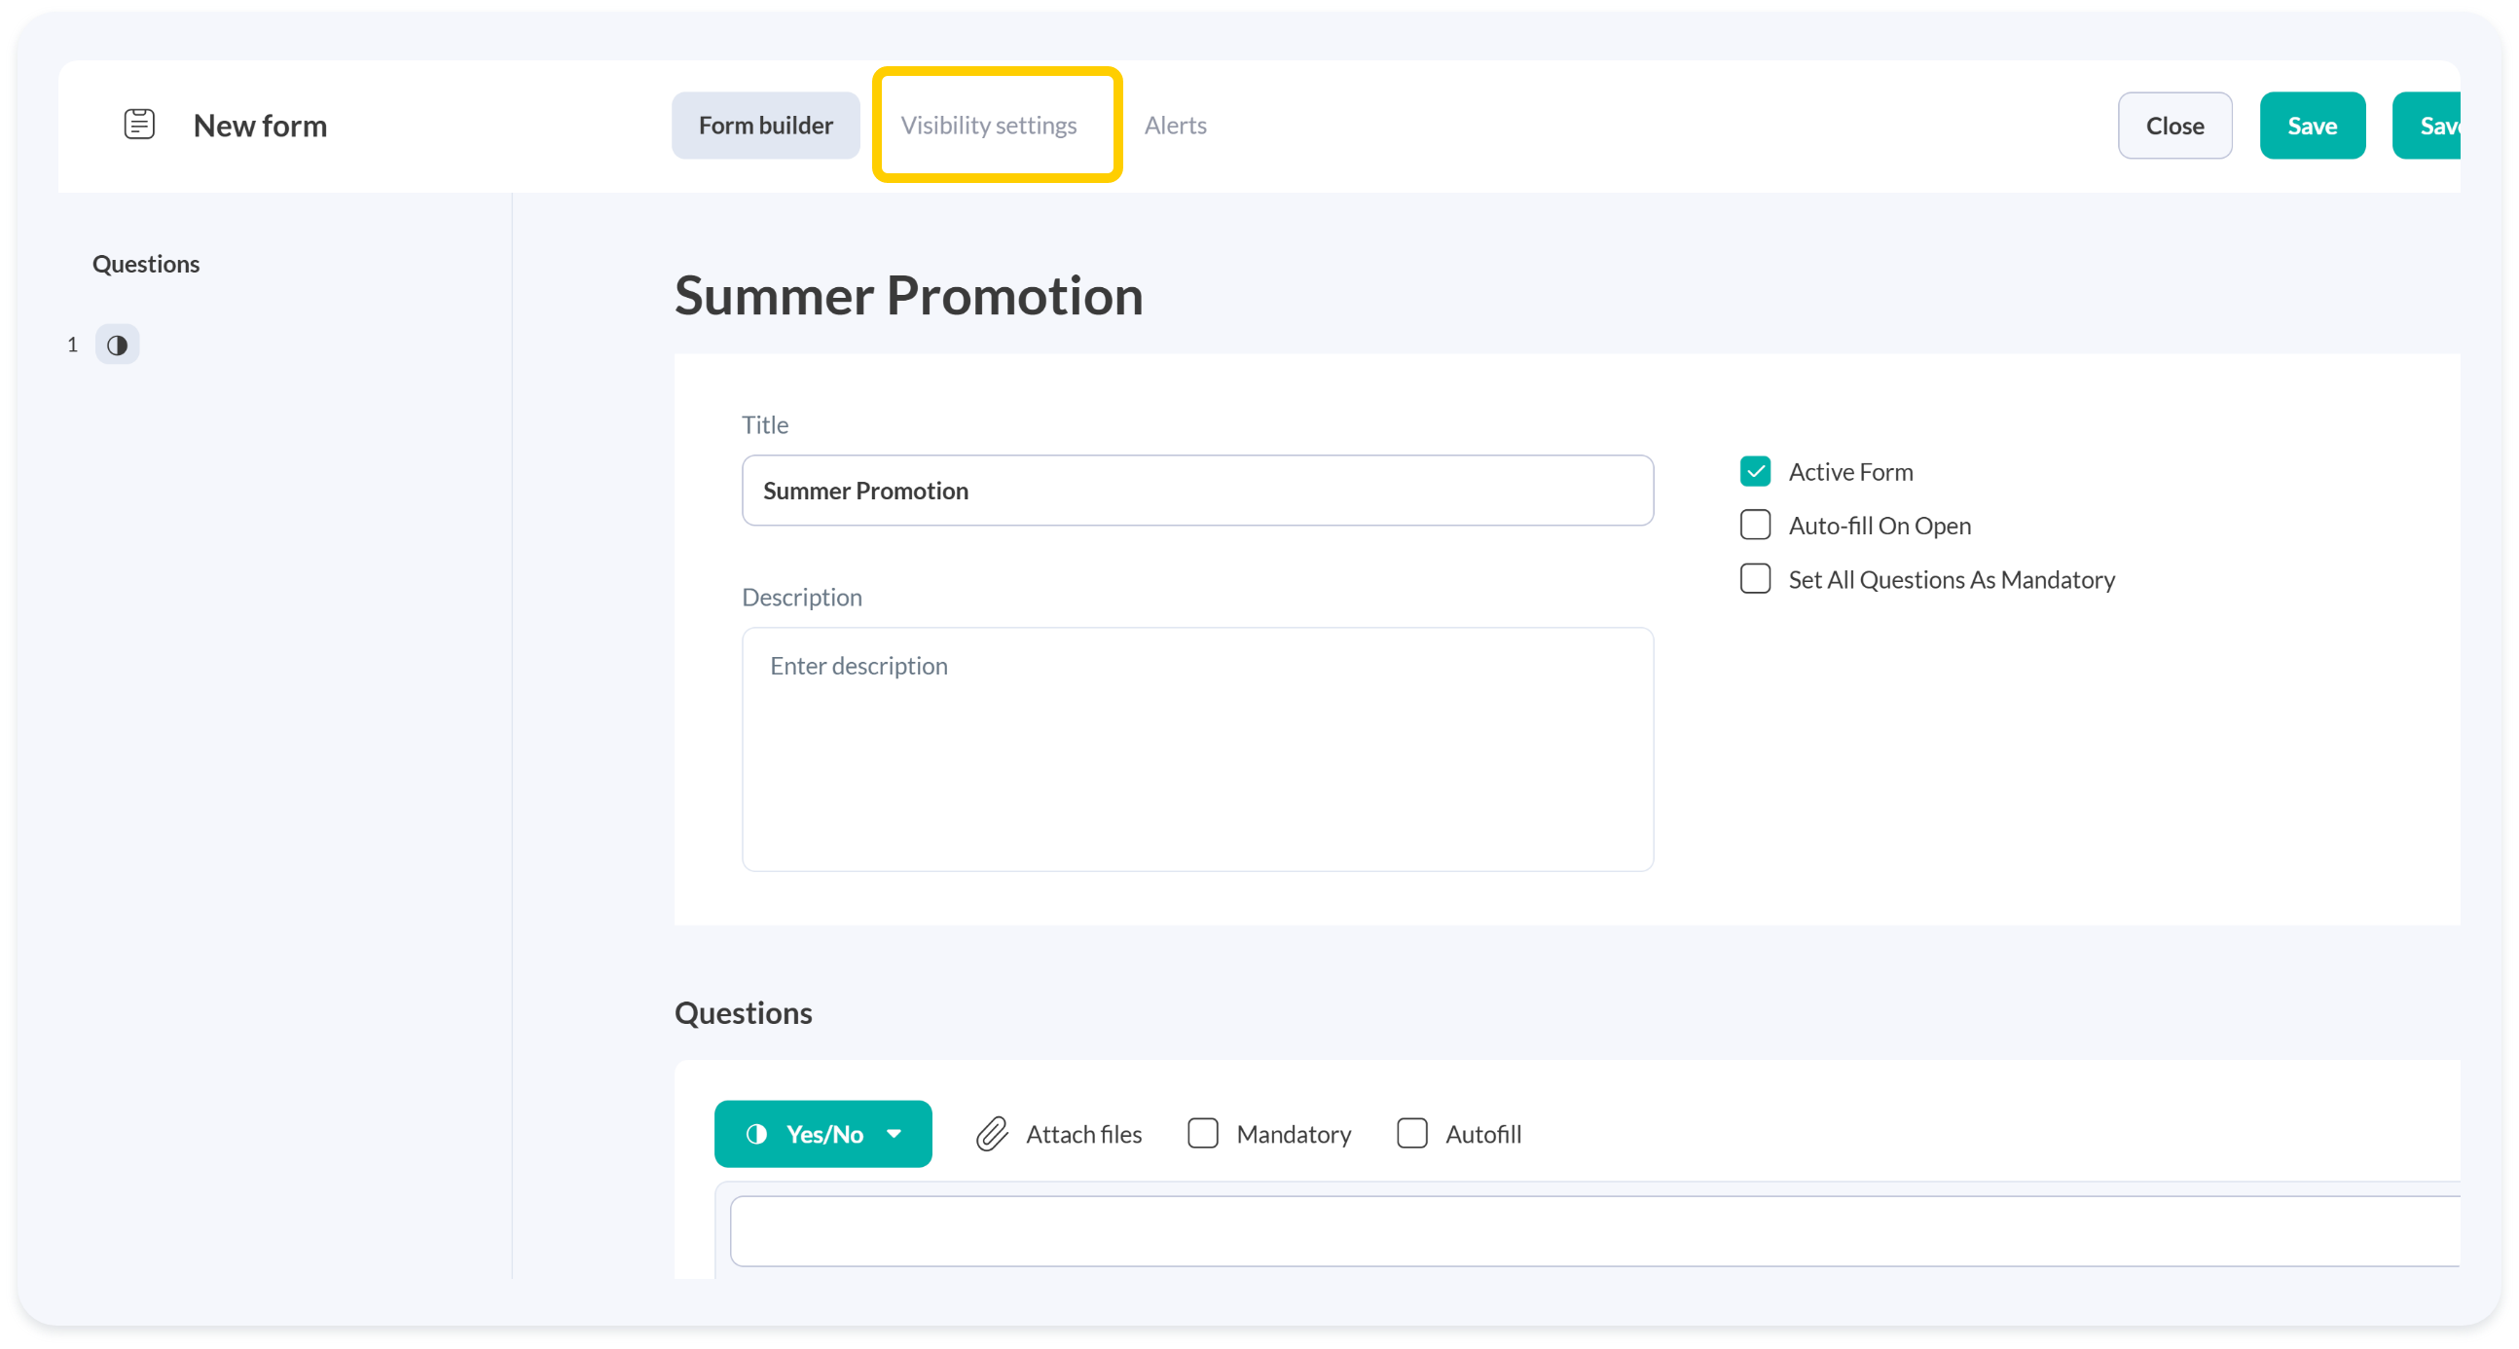Enable Auto-fill On Open checkbox

click(1754, 526)
